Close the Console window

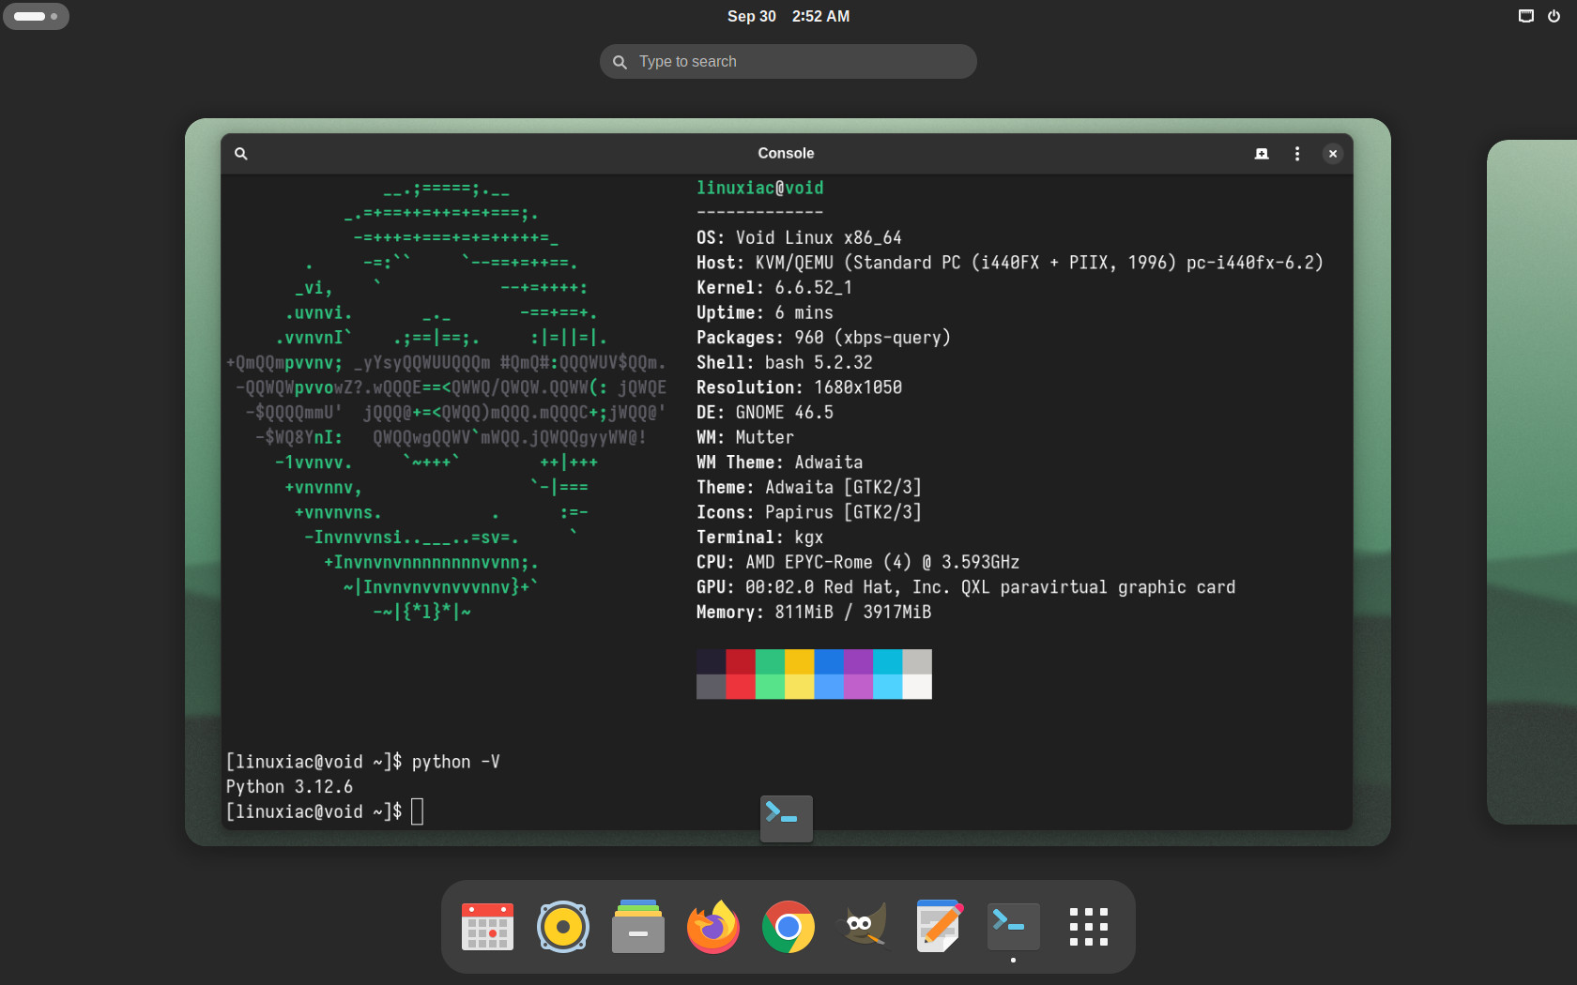click(1333, 154)
